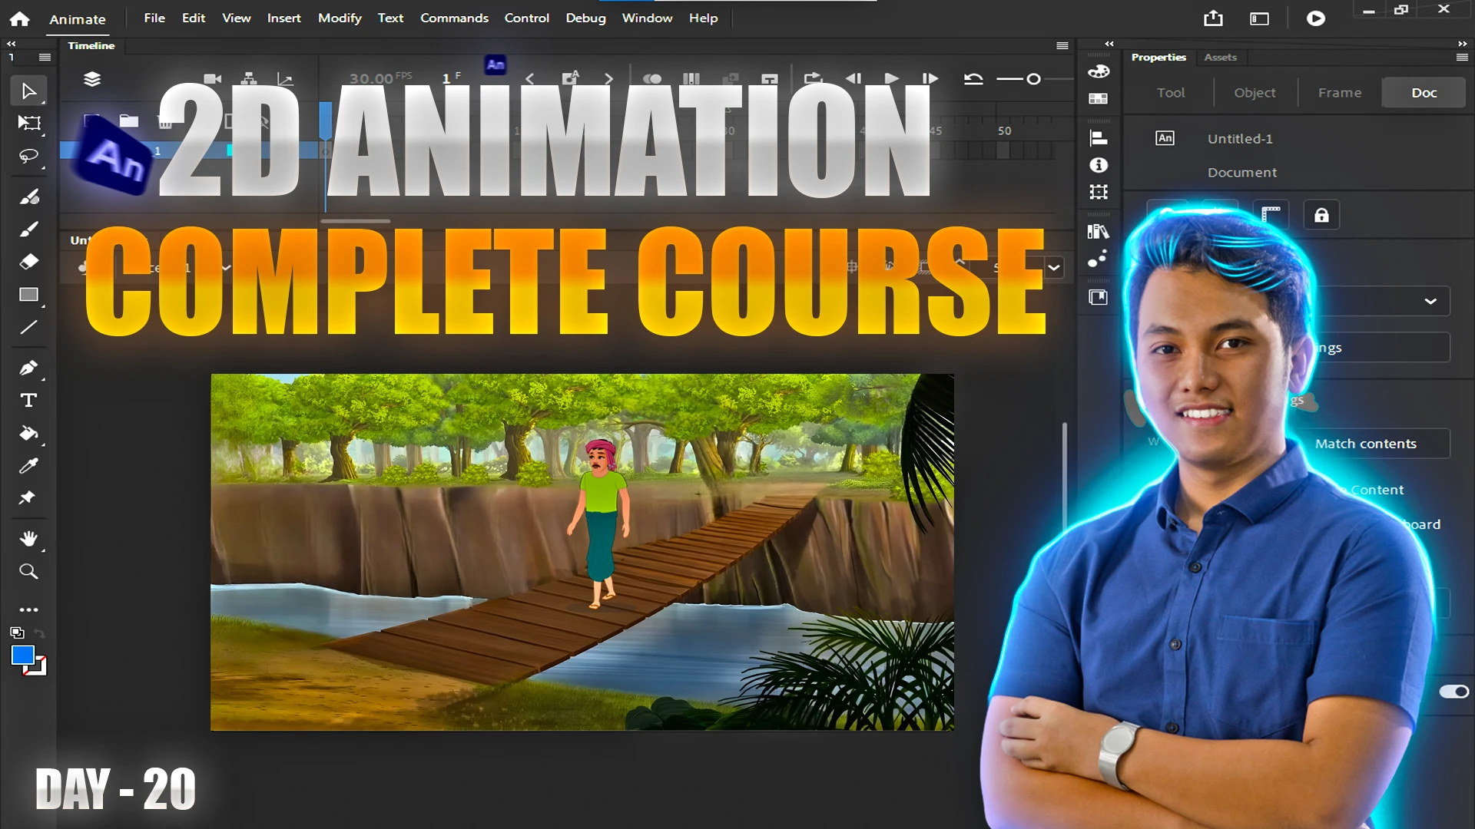Open the Workspace switcher icon

pos(1260,18)
